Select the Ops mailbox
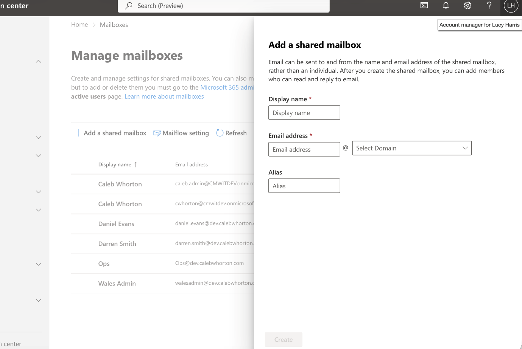Viewport: 522px width, 349px height. [162, 264]
